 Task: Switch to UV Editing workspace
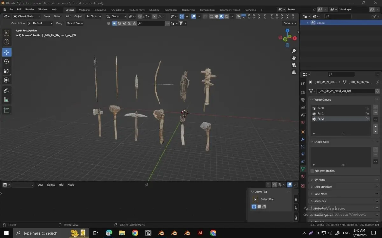tap(117, 10)
